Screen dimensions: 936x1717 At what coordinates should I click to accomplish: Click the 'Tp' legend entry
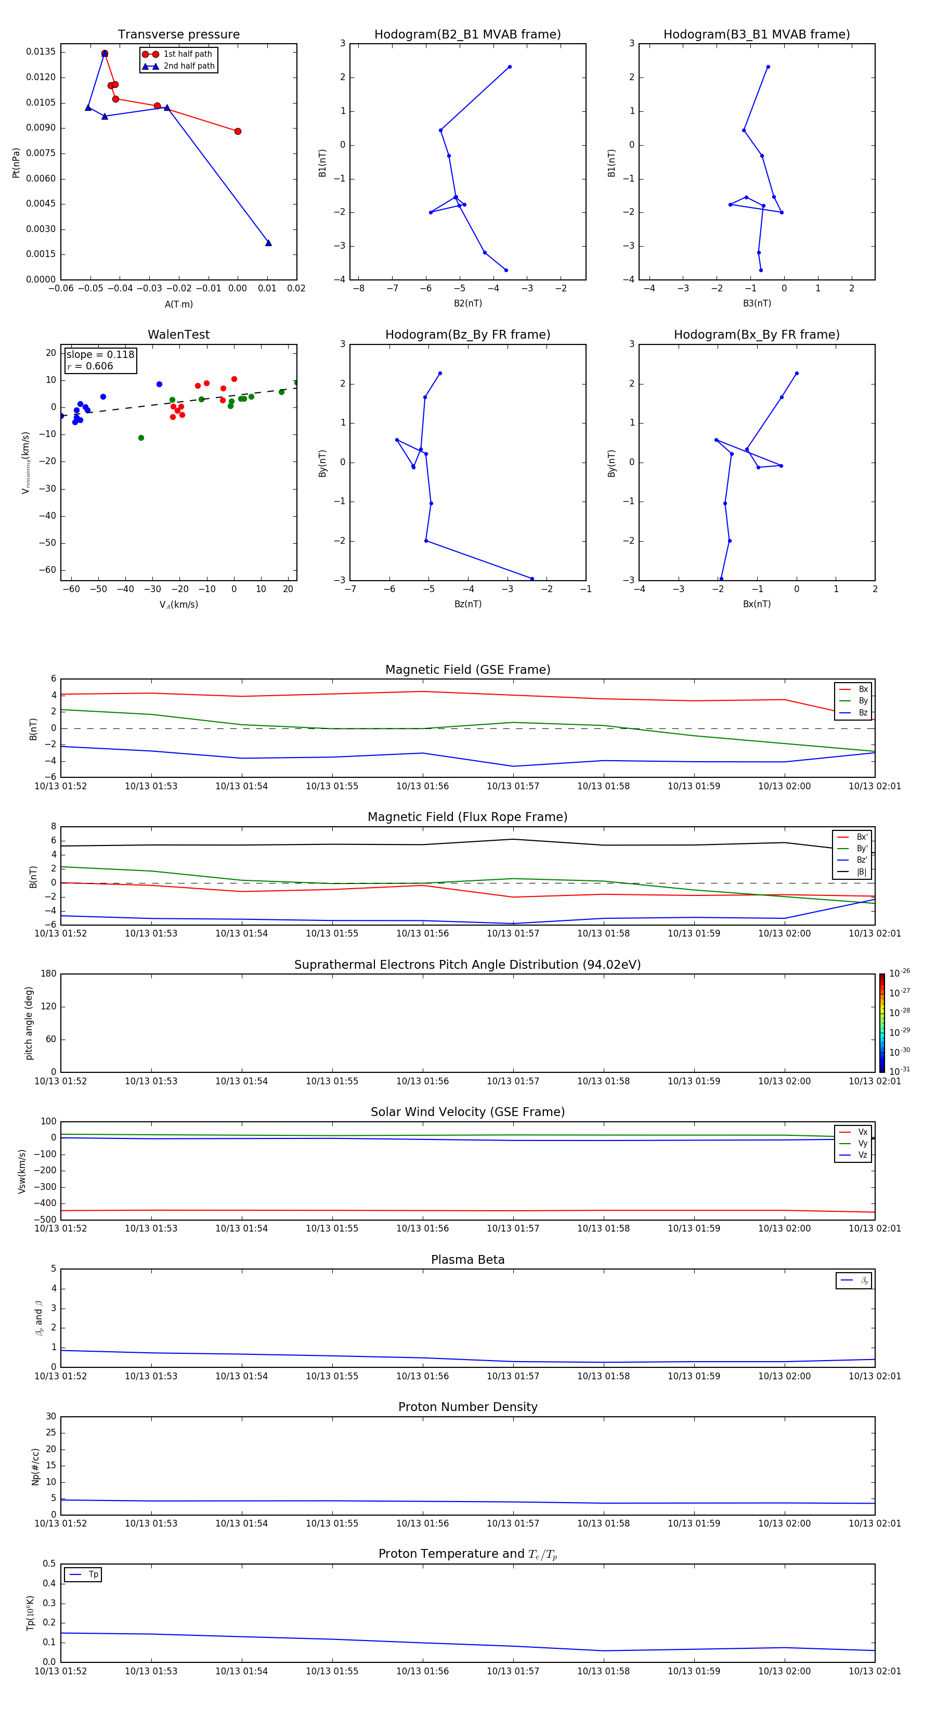coord(83,1574)
